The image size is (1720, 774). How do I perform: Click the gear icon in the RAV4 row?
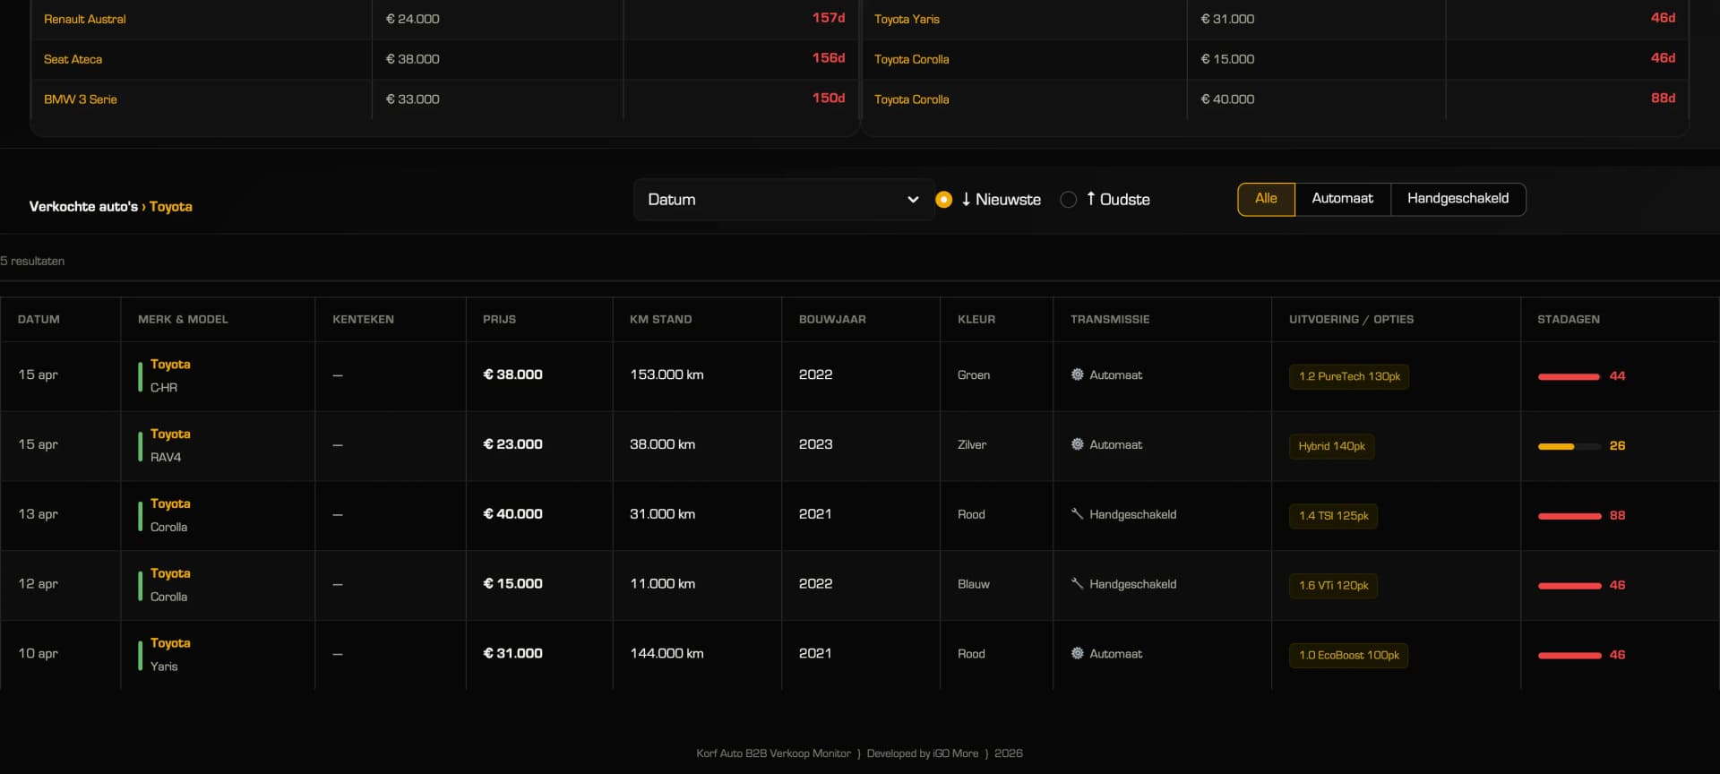[1077, 444]
